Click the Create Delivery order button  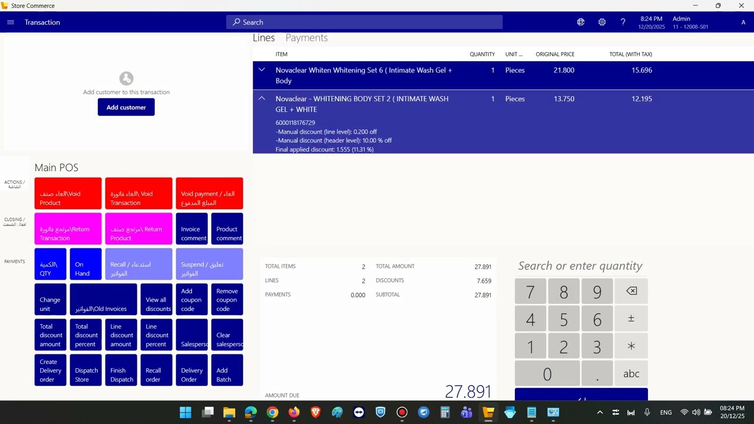pyautogui.click(x=50, y=370)
